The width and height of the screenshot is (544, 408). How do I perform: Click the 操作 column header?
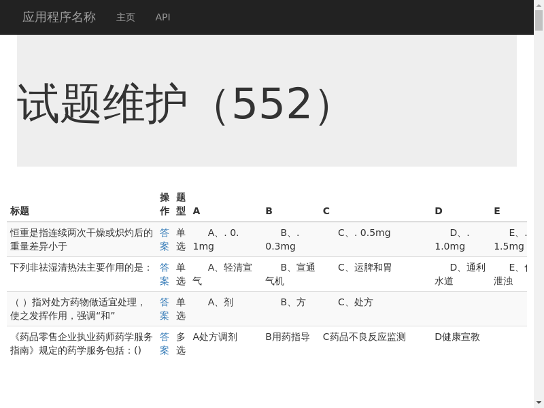coord(165,204)
